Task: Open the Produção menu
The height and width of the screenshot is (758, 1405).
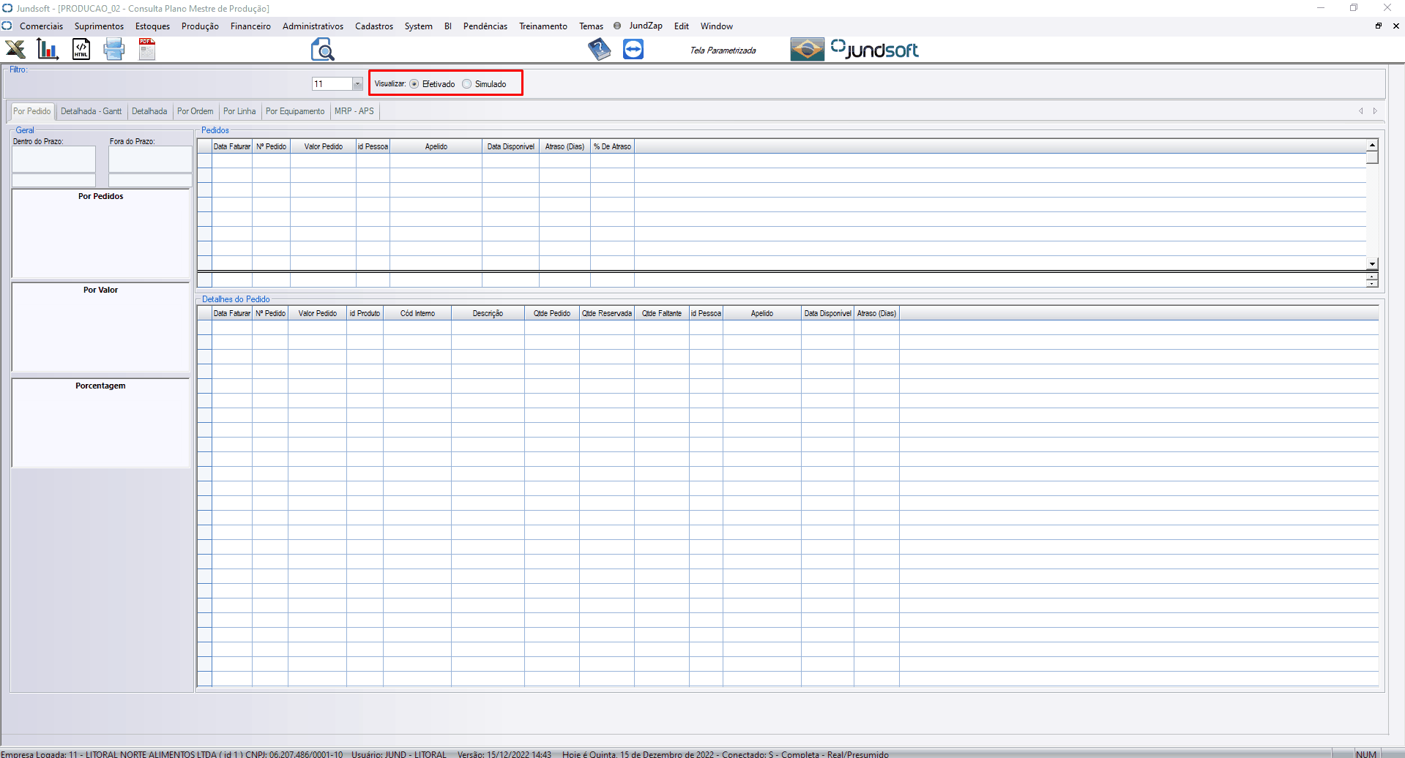Action: click(x=201, y=26)
